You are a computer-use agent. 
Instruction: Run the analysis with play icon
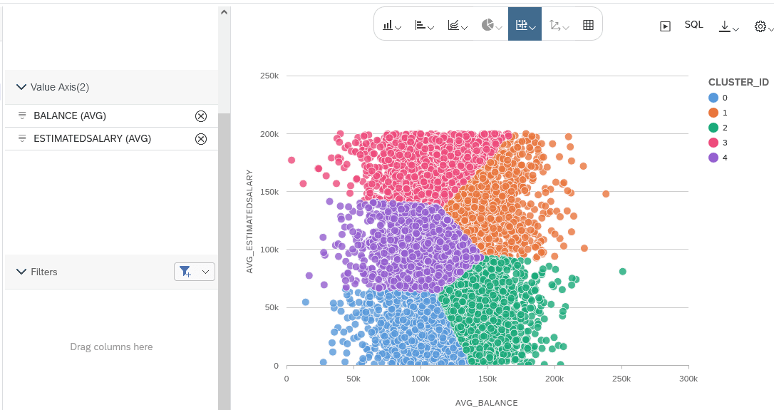666,26
